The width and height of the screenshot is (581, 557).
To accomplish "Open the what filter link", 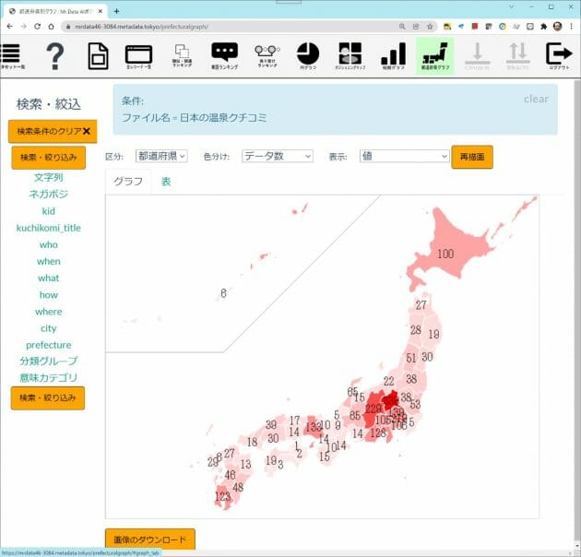I will tap(49, 278).
